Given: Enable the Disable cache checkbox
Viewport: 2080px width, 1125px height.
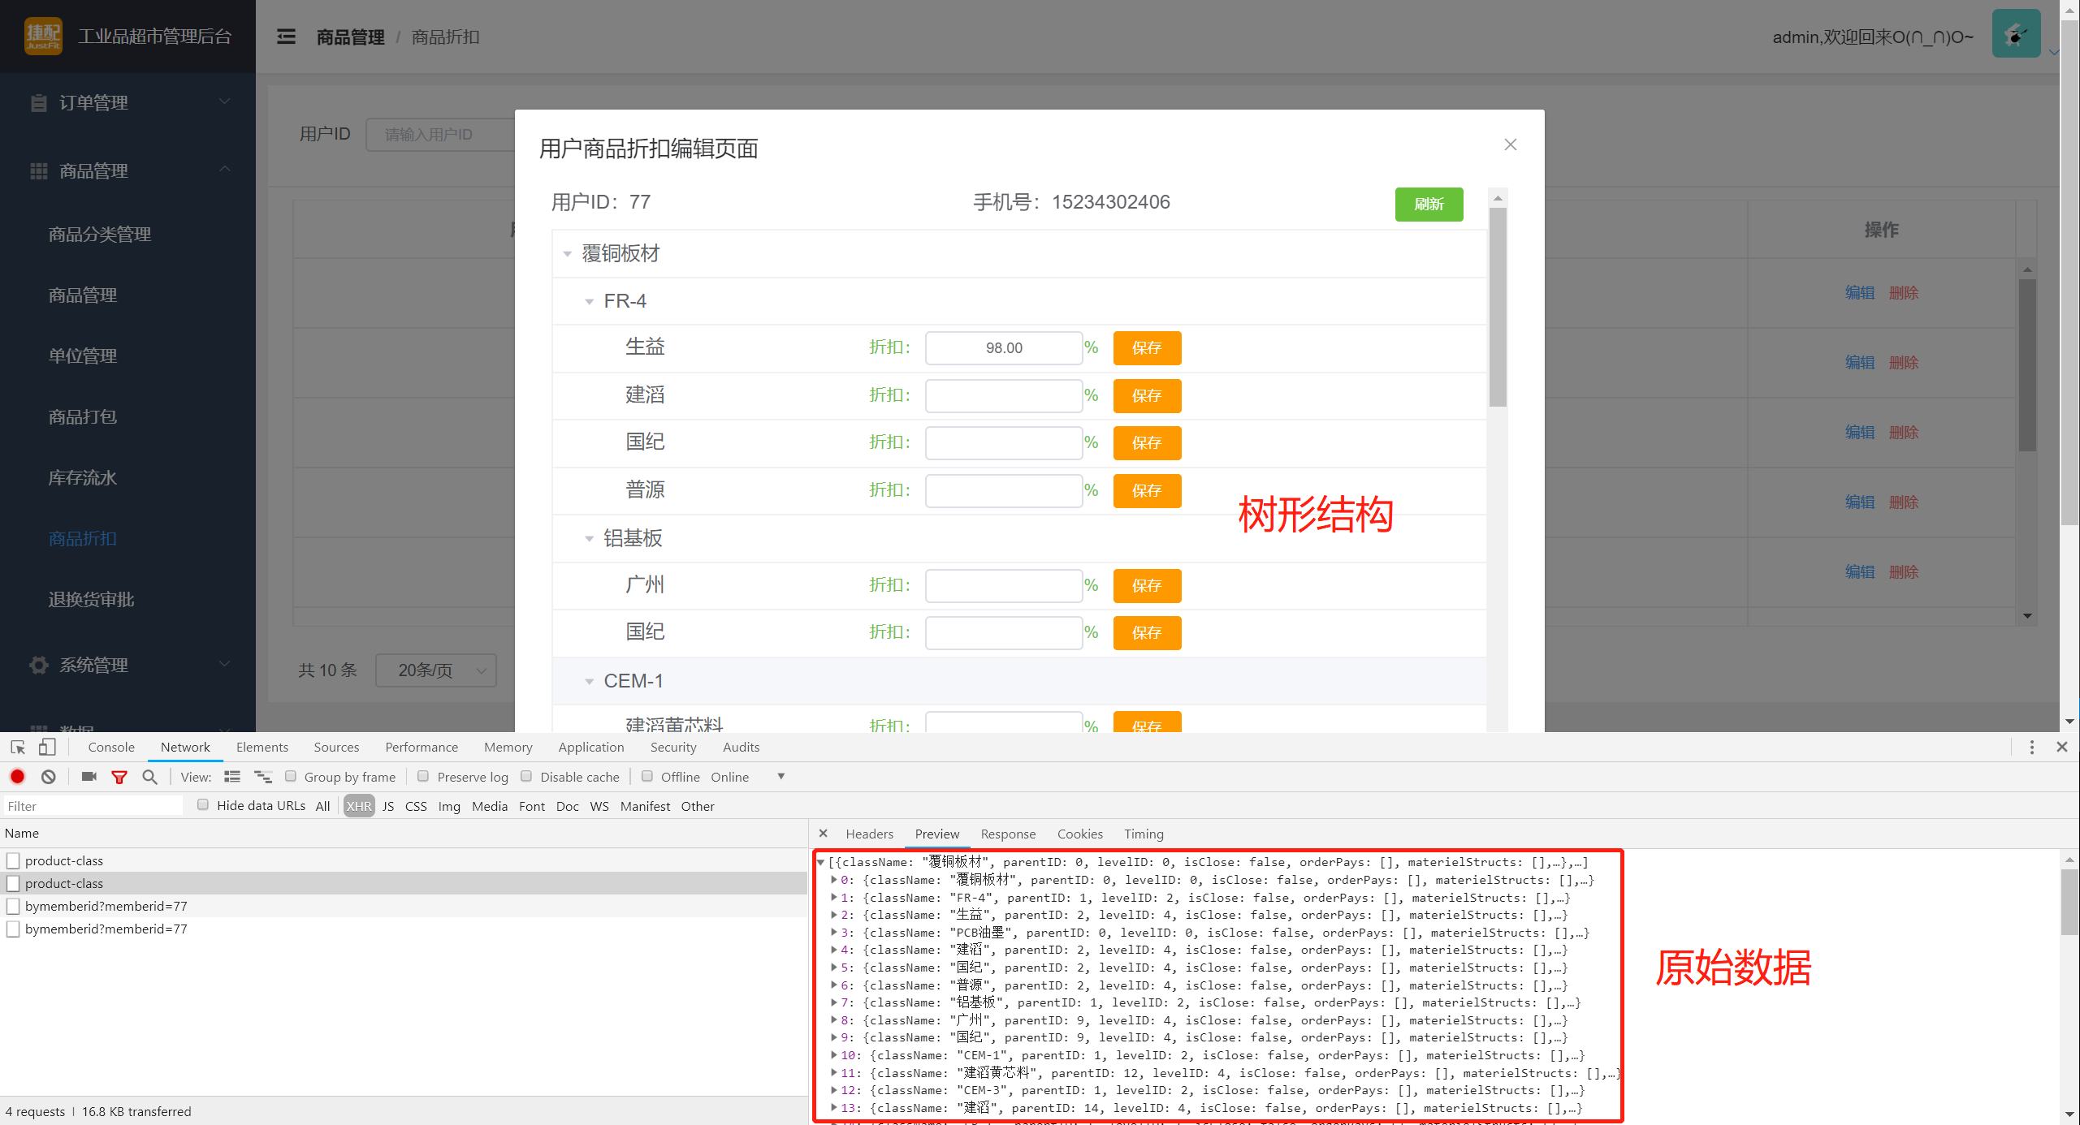Looking at the screenshot, I should [526, 777].
